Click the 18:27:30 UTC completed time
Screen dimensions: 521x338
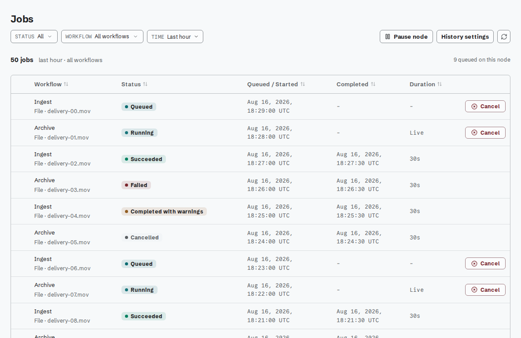[x=357, y=163]
